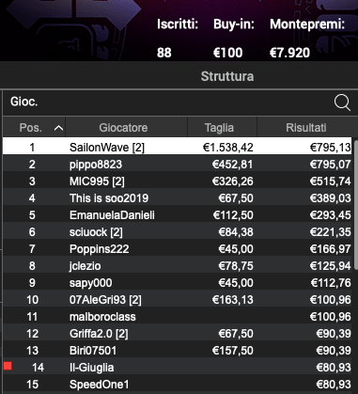The width and height of the screenshot is (358, 394).
Task: Click the Biri07501 bounty value €157,50
Action: click(x=233, y=350)
